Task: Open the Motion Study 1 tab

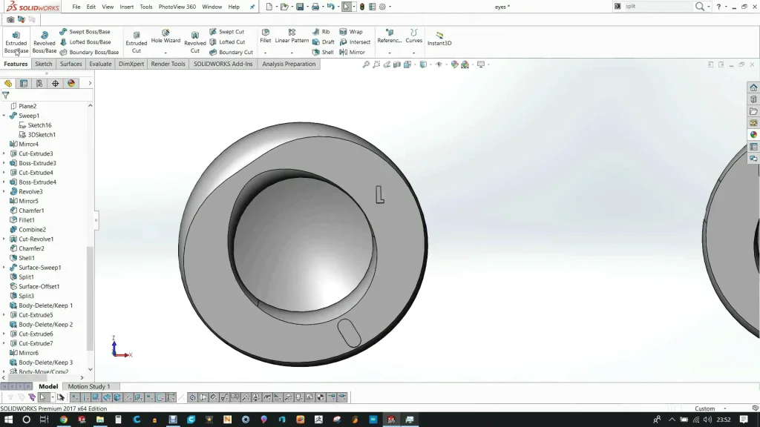Action: (88, 386)
